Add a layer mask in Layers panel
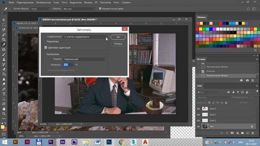The height and width of the screenshot is (146, 260). [232, 133]
